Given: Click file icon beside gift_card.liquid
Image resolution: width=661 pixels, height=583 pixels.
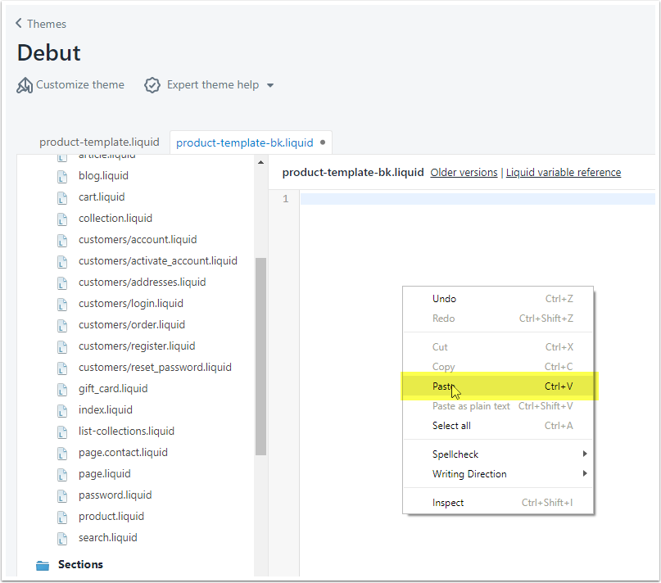Looking at the screenshot, I should coord(62,389).
